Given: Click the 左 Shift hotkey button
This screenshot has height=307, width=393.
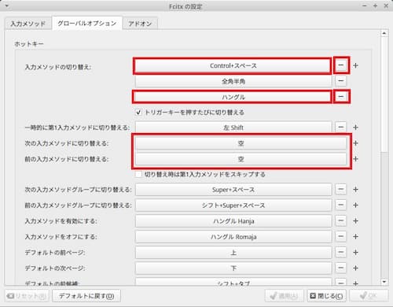Looking at the screenshot, I should [x=233, y=128].
